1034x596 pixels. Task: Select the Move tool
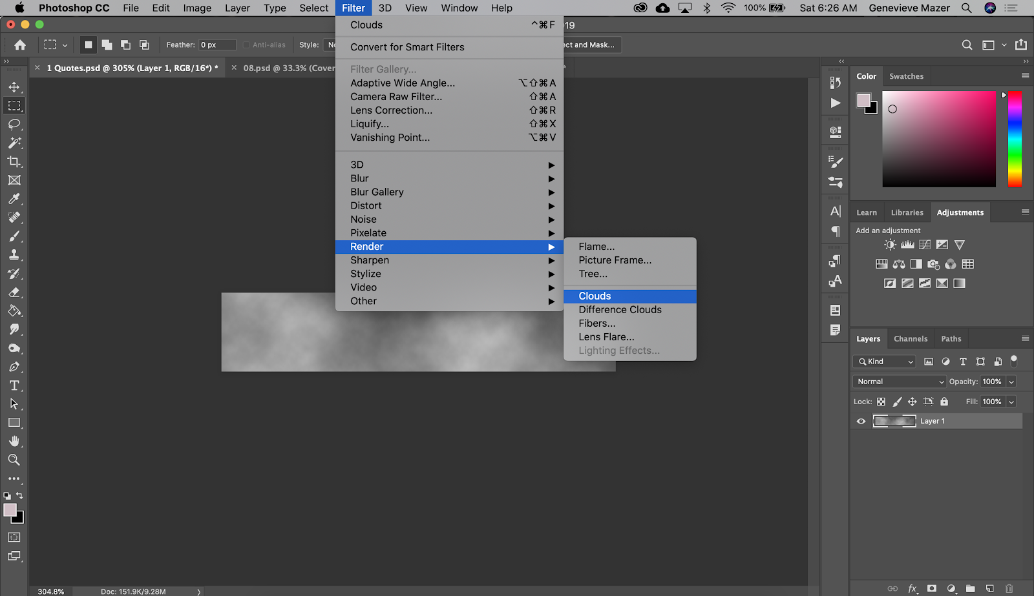[14, 87]
